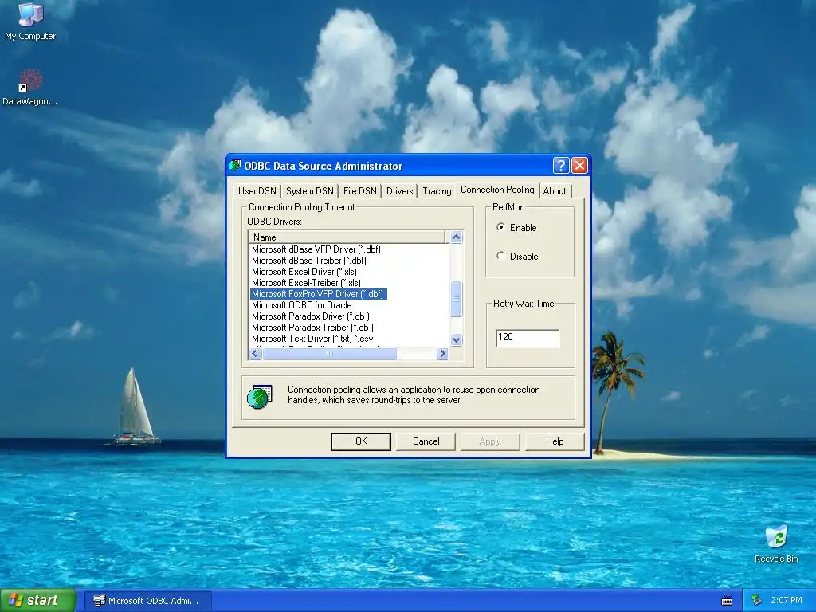Click the horizontal scroll left arrow
This screenshot has width=816, height=612.
[x=255, y=353]
